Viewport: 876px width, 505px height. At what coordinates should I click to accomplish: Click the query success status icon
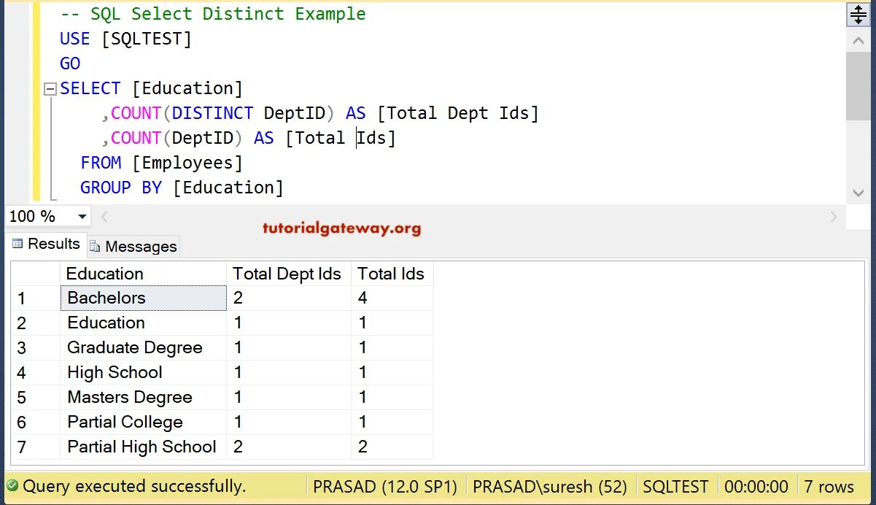pos(12,486)
